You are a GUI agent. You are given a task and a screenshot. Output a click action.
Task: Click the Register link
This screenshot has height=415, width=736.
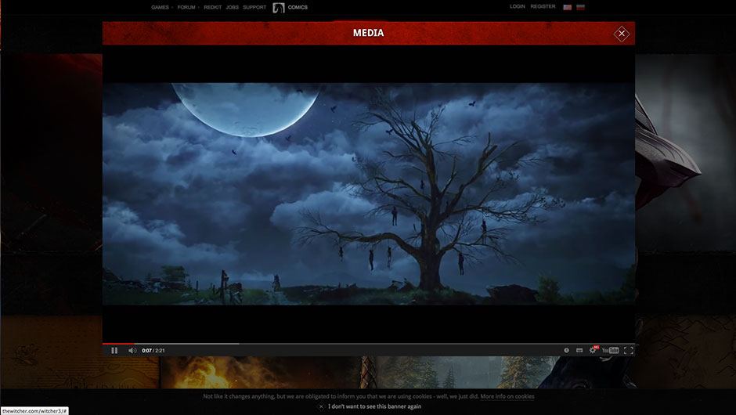tap(543, 6)
